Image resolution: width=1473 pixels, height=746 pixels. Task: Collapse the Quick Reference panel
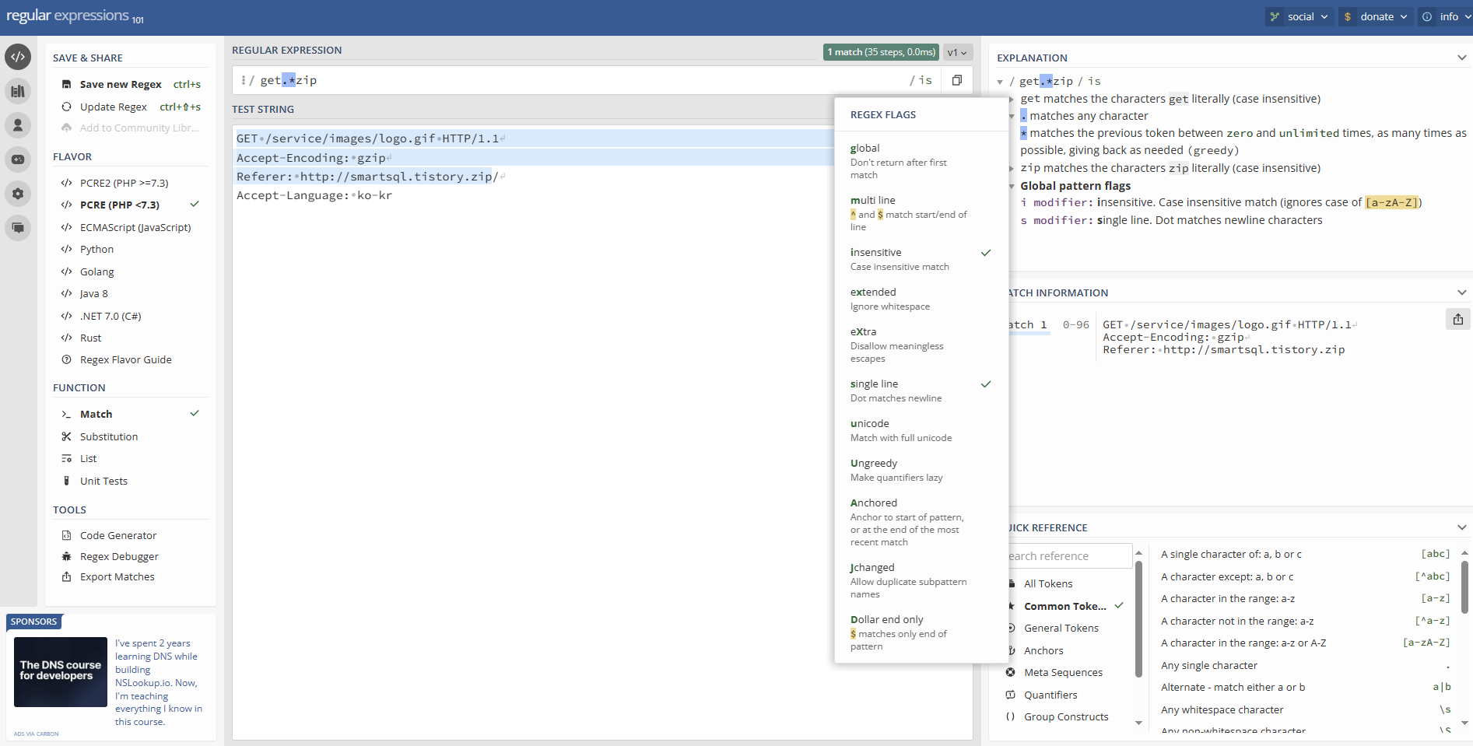point(1461,527)
